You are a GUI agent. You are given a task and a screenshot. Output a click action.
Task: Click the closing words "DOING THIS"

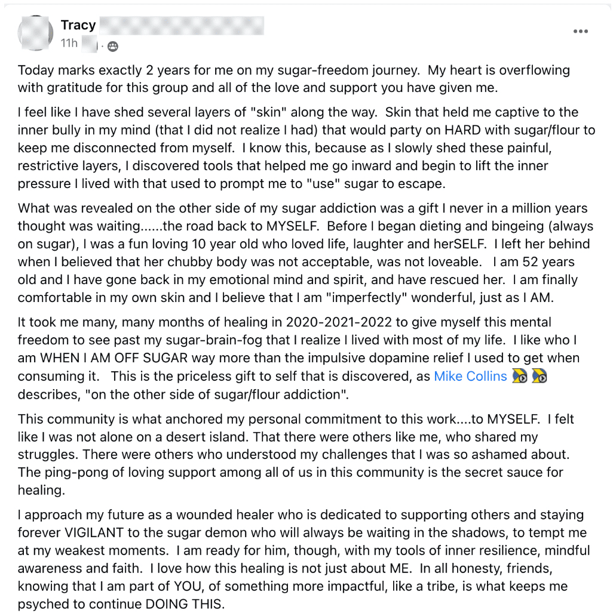[185, 603]
